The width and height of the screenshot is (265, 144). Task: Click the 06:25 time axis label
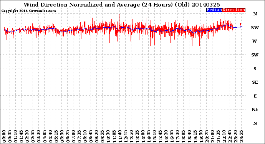coord(68,136)
